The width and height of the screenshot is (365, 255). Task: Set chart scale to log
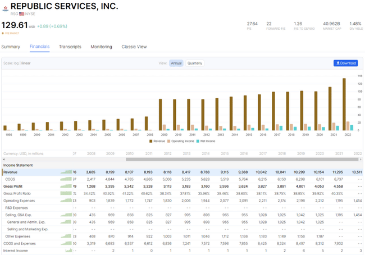pos(16,63)
